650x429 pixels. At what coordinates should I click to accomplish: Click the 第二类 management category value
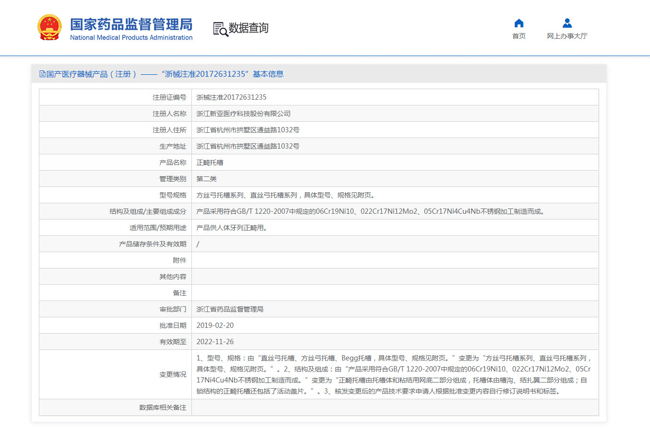pyautogui.click(x=207, y=179)
